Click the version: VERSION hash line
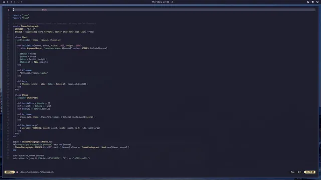This screenshot has width=321, height=180. pyautogui.click(x=60, y=128)
